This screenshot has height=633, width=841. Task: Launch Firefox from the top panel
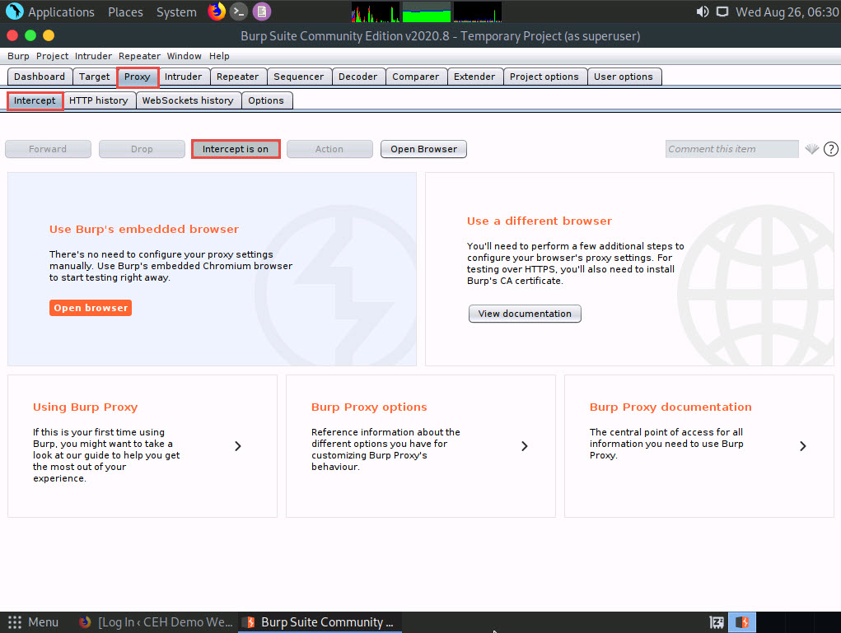(x=217, y=12)
